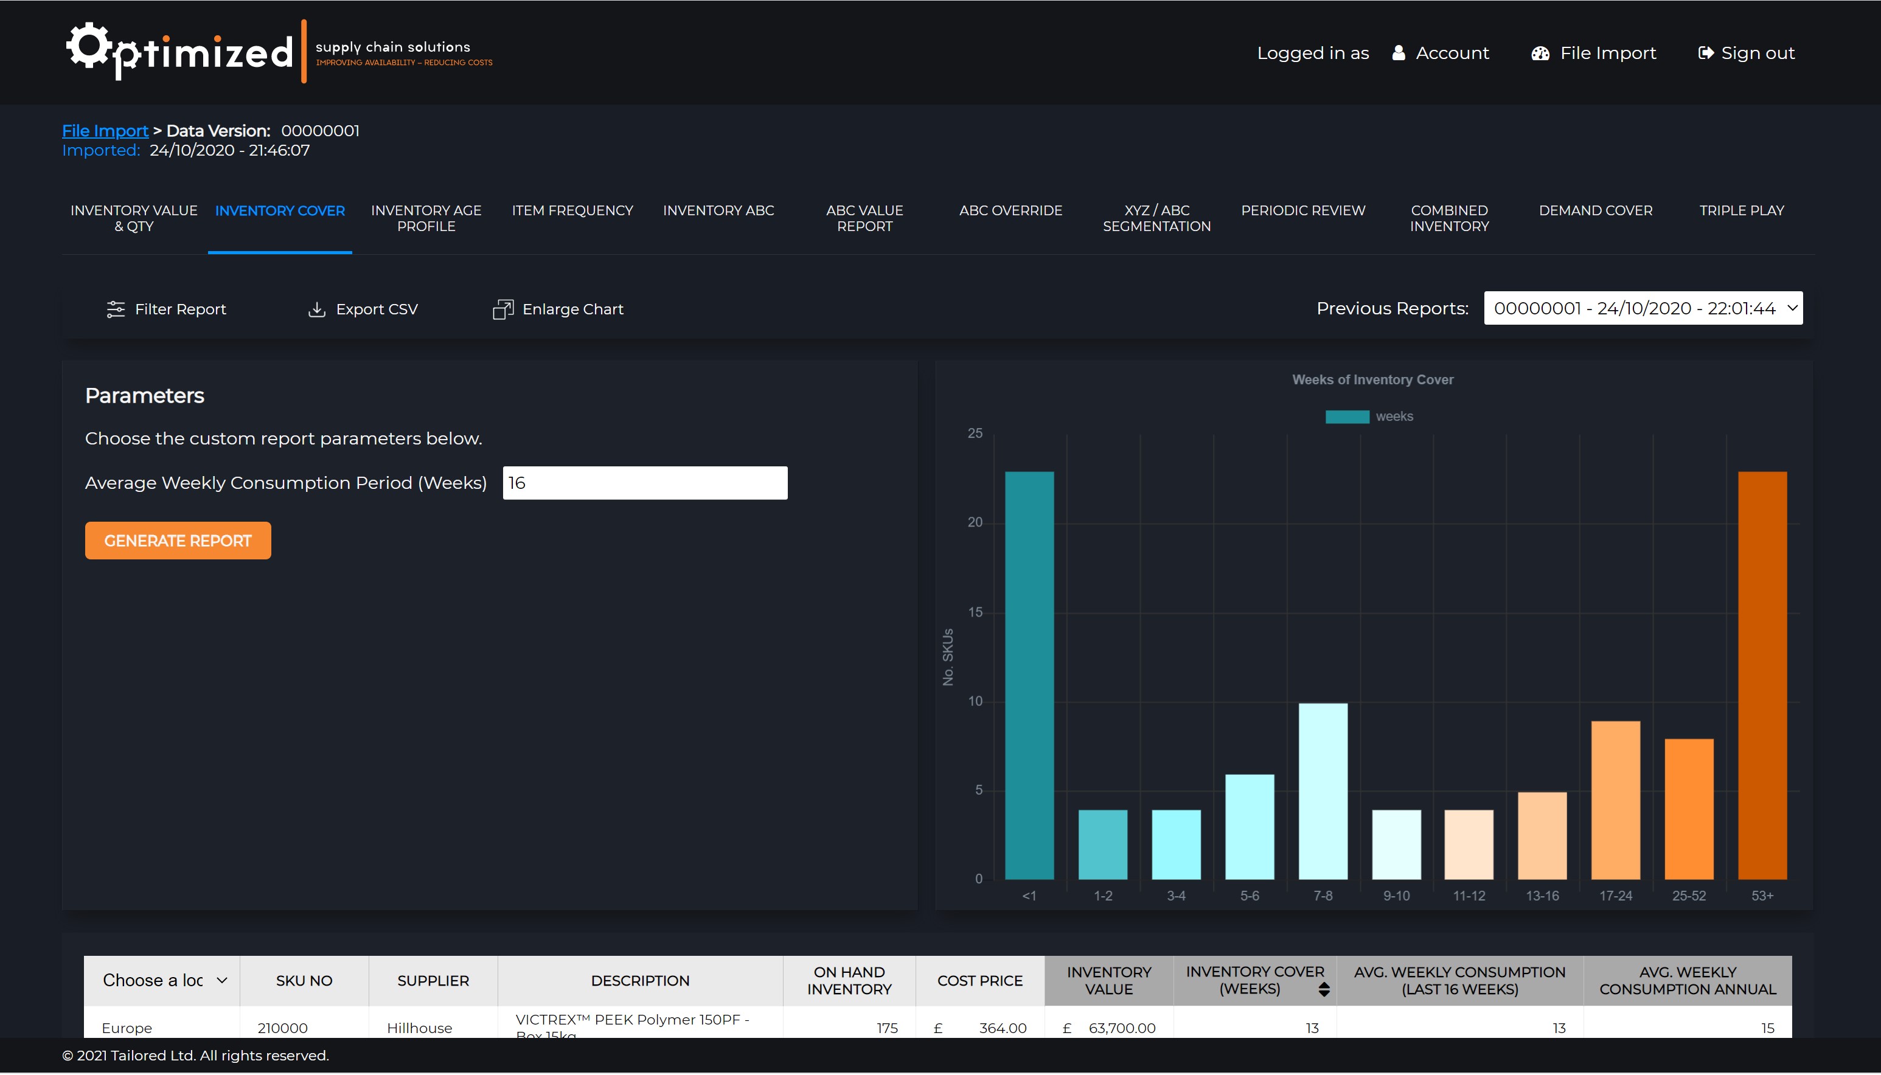Select the XYZ / ABC Segmentation tab
This screenshot has width=1881, height=1075.
pos(1156,218)
